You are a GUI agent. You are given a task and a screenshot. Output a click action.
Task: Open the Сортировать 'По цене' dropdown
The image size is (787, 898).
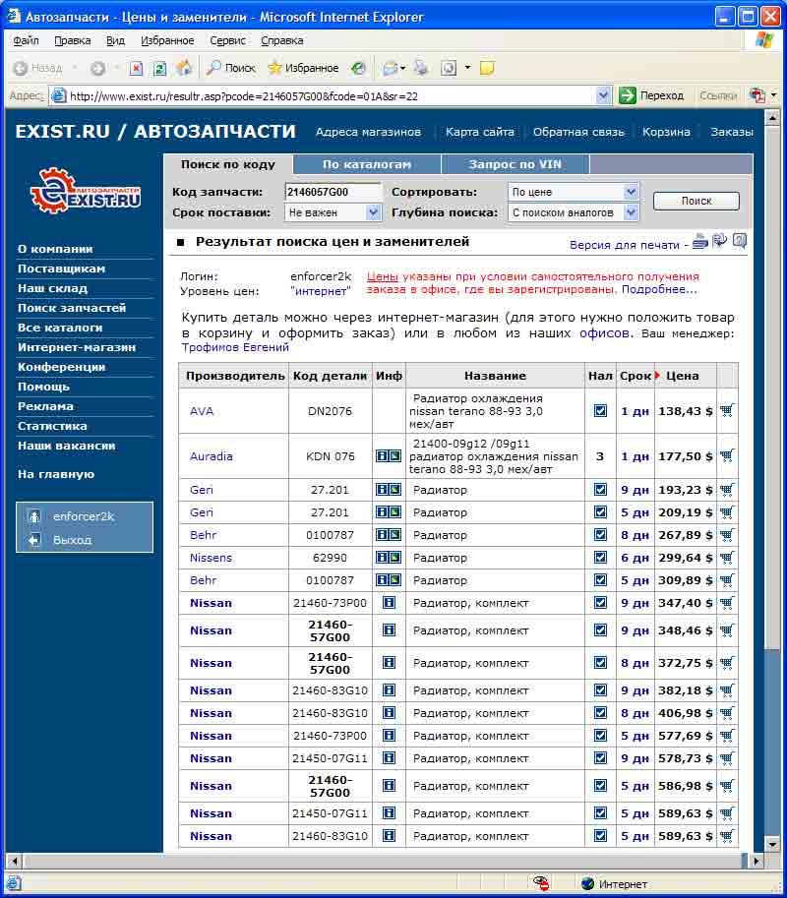(574, 192)
